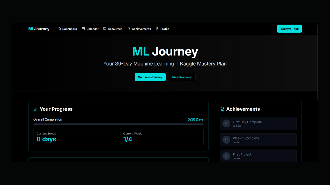The height and width of the screenshot is (185, 330).
Task: Click the MLJourney logo
Action: (x=39, y=29)
